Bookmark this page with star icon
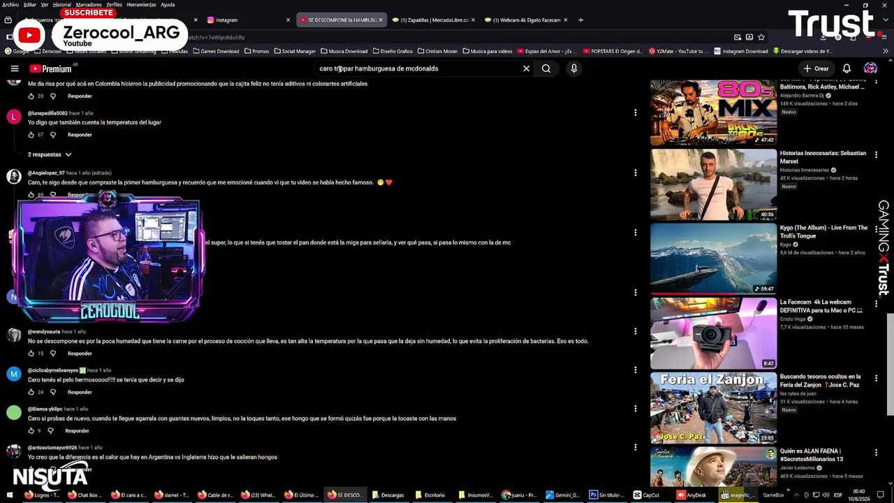Viewport: 894px width, 503px height. click(x=761, y=37)
